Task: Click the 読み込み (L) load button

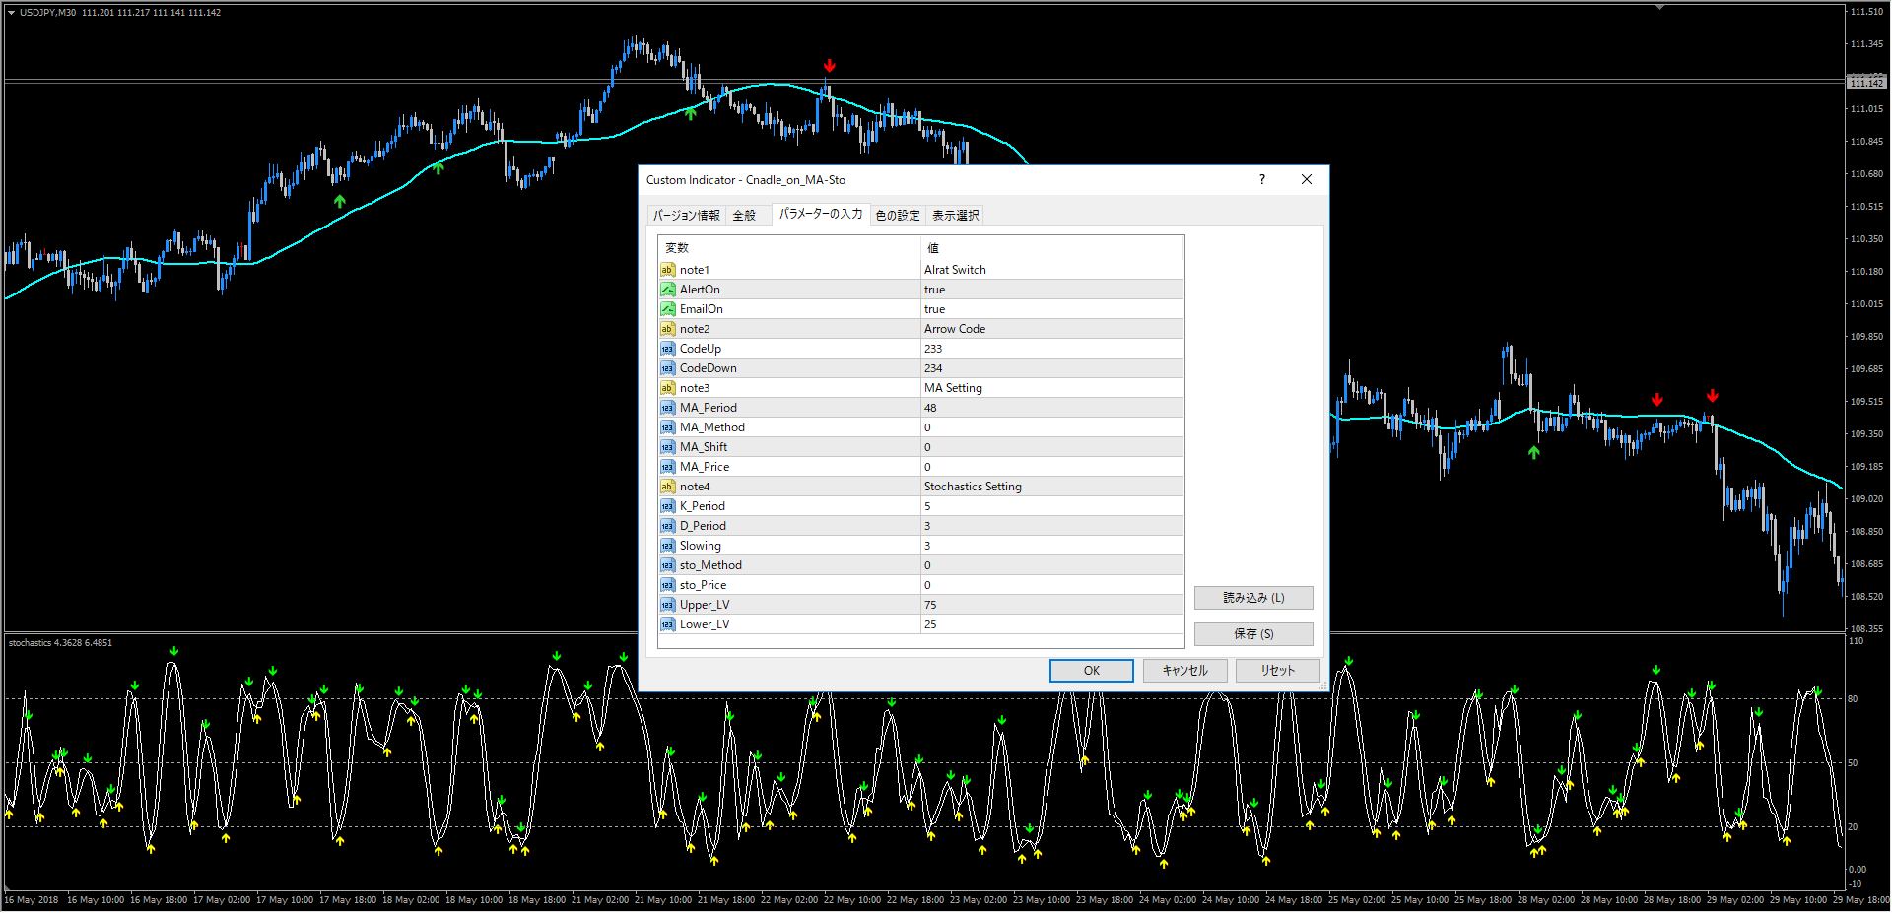Action: point(1253,598)
